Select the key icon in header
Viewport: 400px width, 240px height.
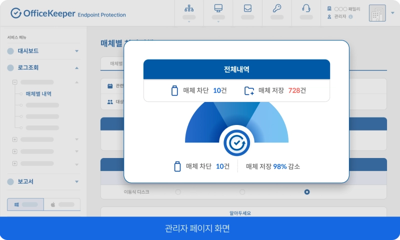276,8
